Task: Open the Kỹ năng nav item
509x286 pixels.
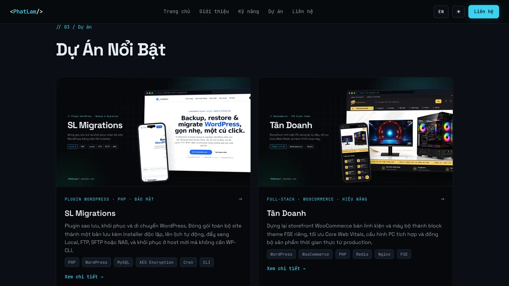Action: (x=249, y=11)
